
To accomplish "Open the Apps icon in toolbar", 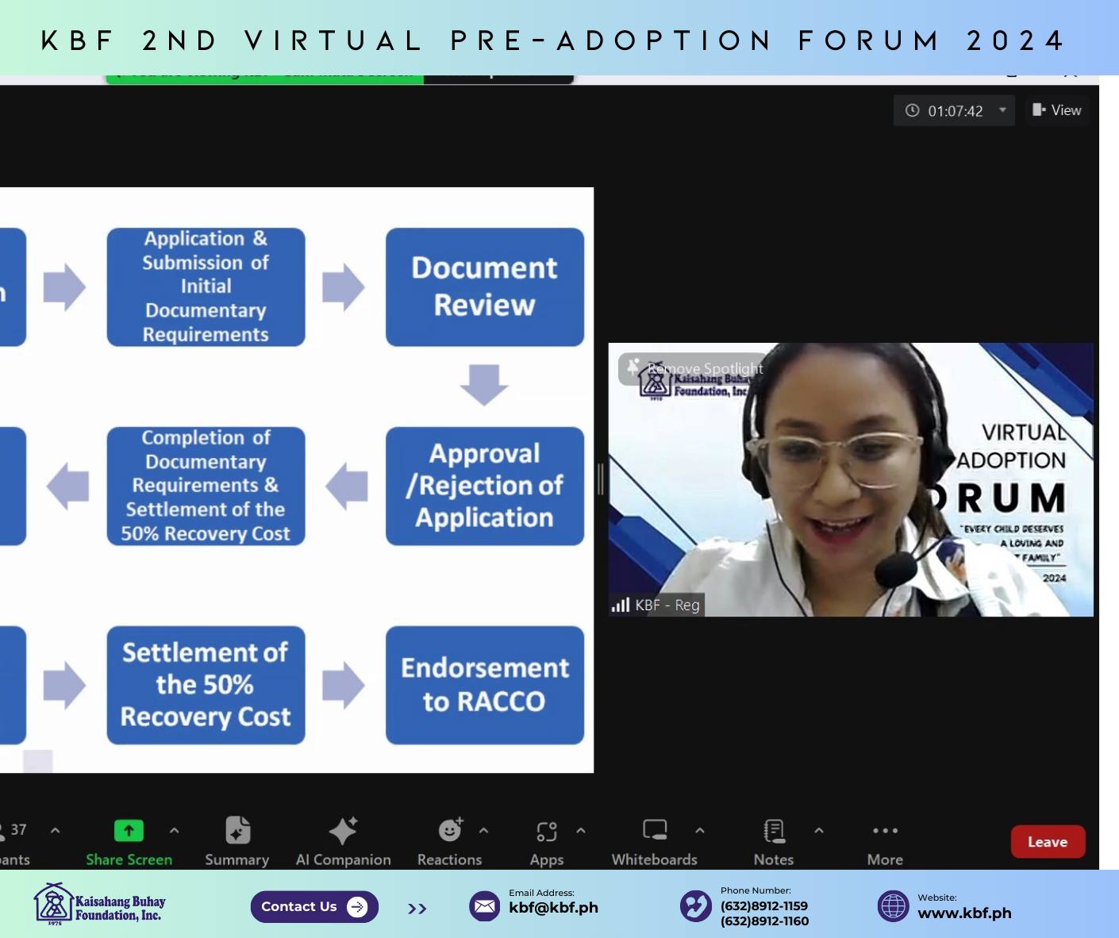I will point(547,831).
